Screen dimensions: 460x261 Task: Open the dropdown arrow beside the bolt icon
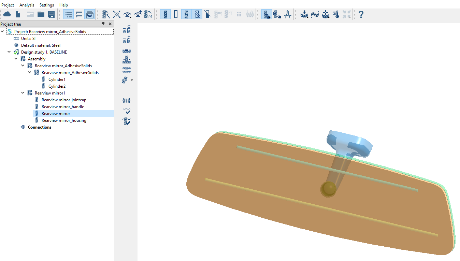click(x=132, y=81)
